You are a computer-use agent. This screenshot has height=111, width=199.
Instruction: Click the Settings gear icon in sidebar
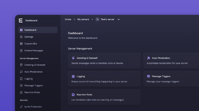pyautogui.click(x=21, y=37)
